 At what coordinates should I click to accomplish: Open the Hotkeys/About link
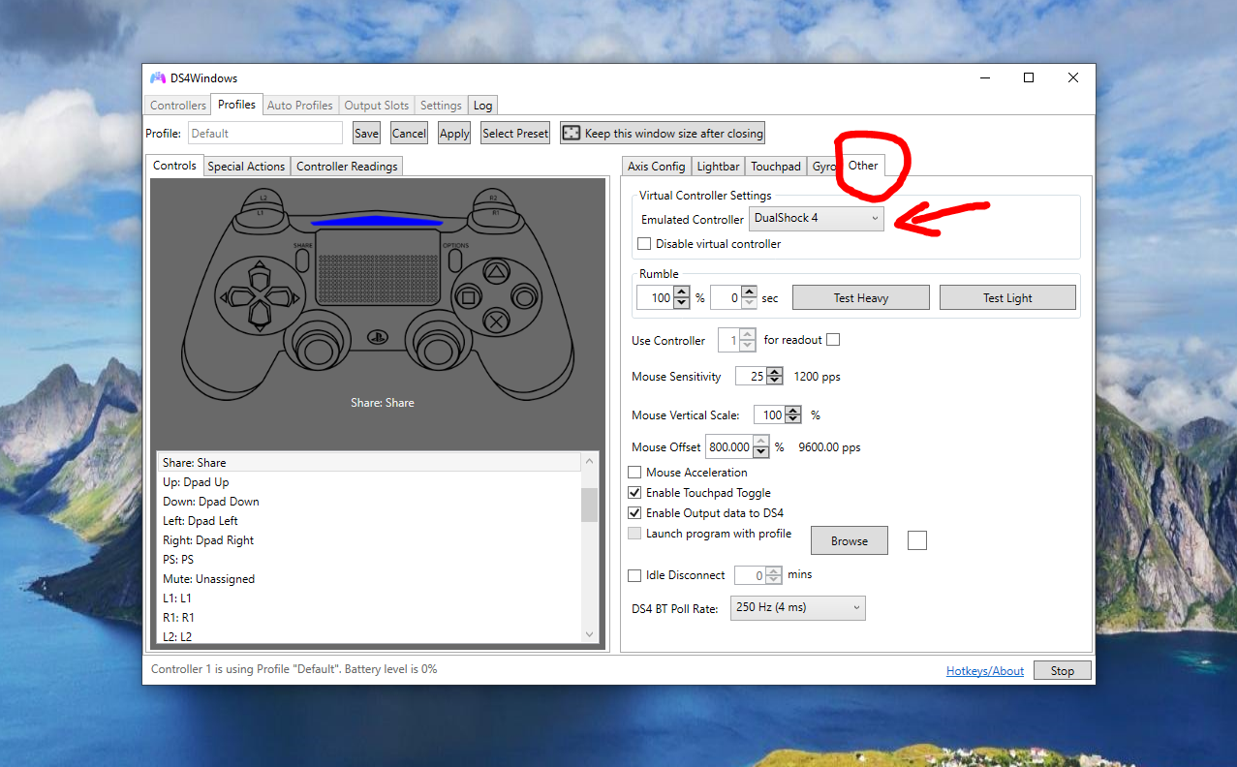coord(984,671)
